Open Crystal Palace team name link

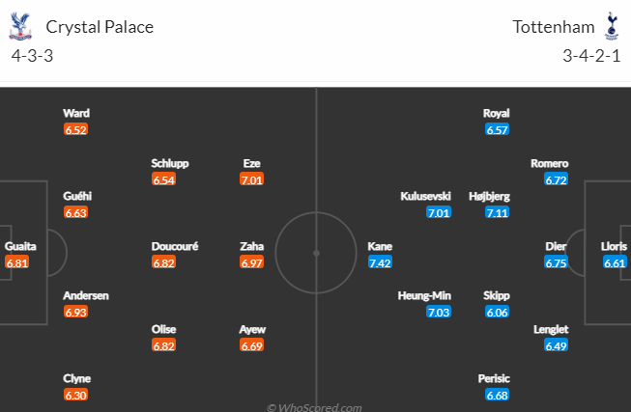coord(100,27)
